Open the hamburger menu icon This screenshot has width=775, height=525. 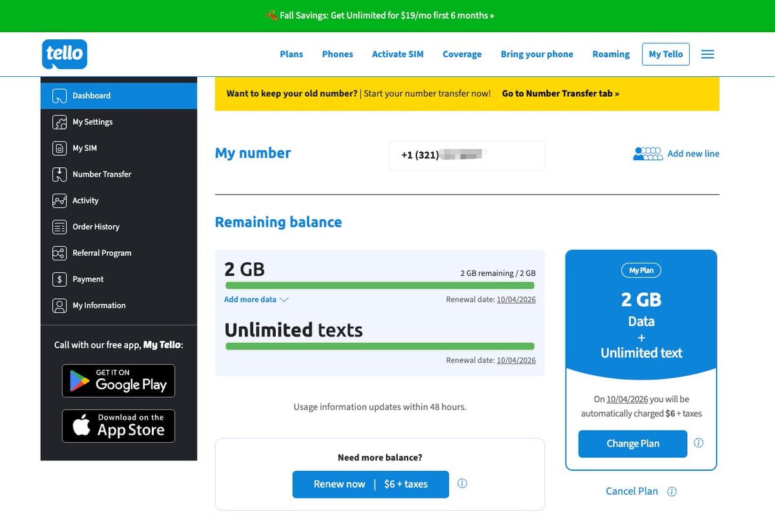(x=708, y=54)
